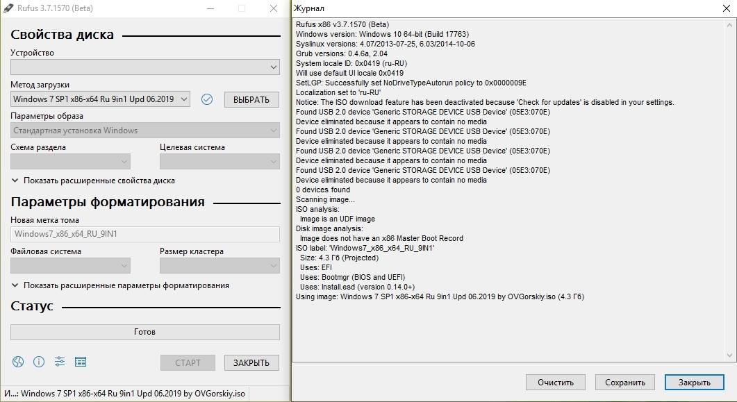737x402 pixels.
Task: Click log line 'Image is an UDF image'
Action: coord(338,219)
